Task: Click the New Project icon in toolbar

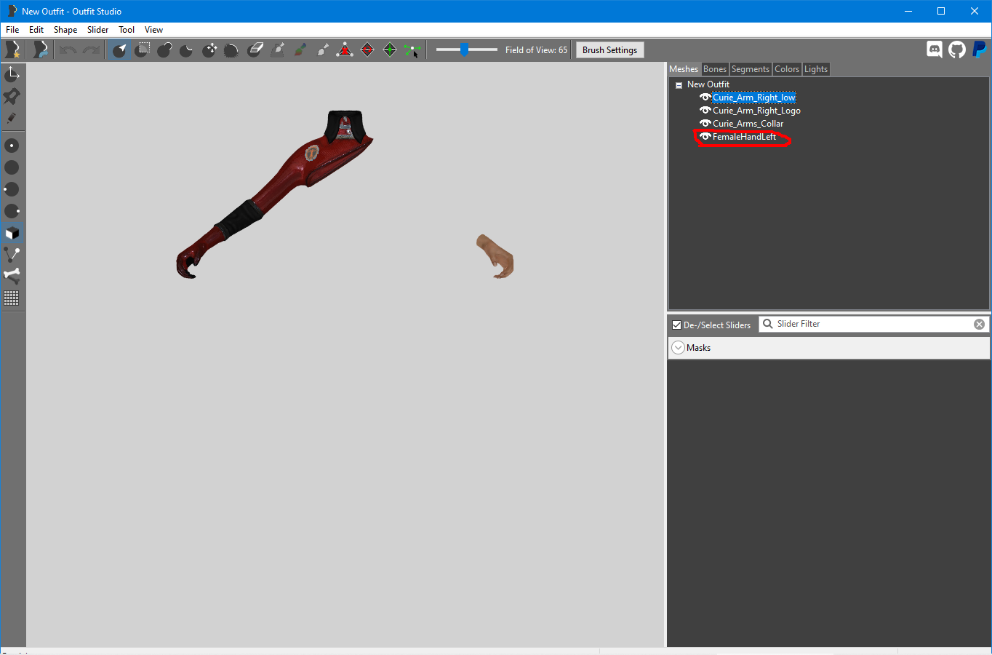Action: point(12,49)
